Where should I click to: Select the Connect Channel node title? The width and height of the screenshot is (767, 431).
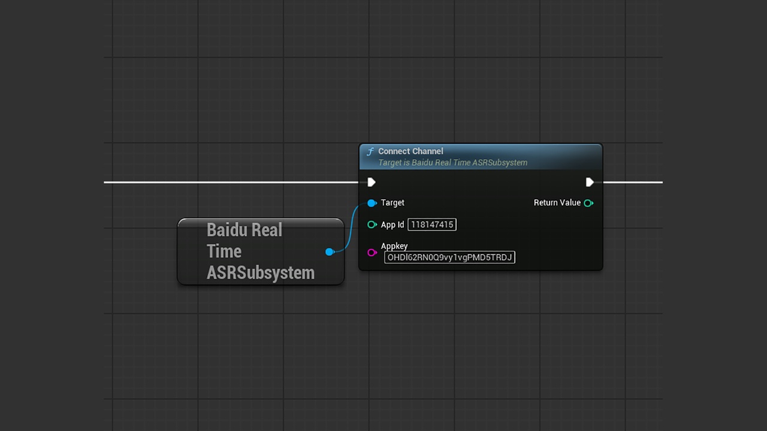pos(410,151)
